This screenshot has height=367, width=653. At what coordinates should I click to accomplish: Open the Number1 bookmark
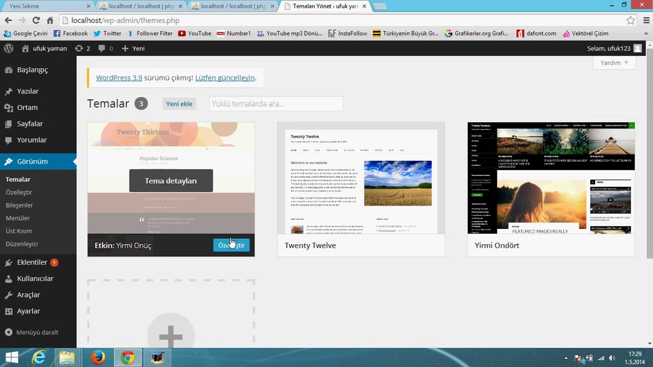click(234, 34)
